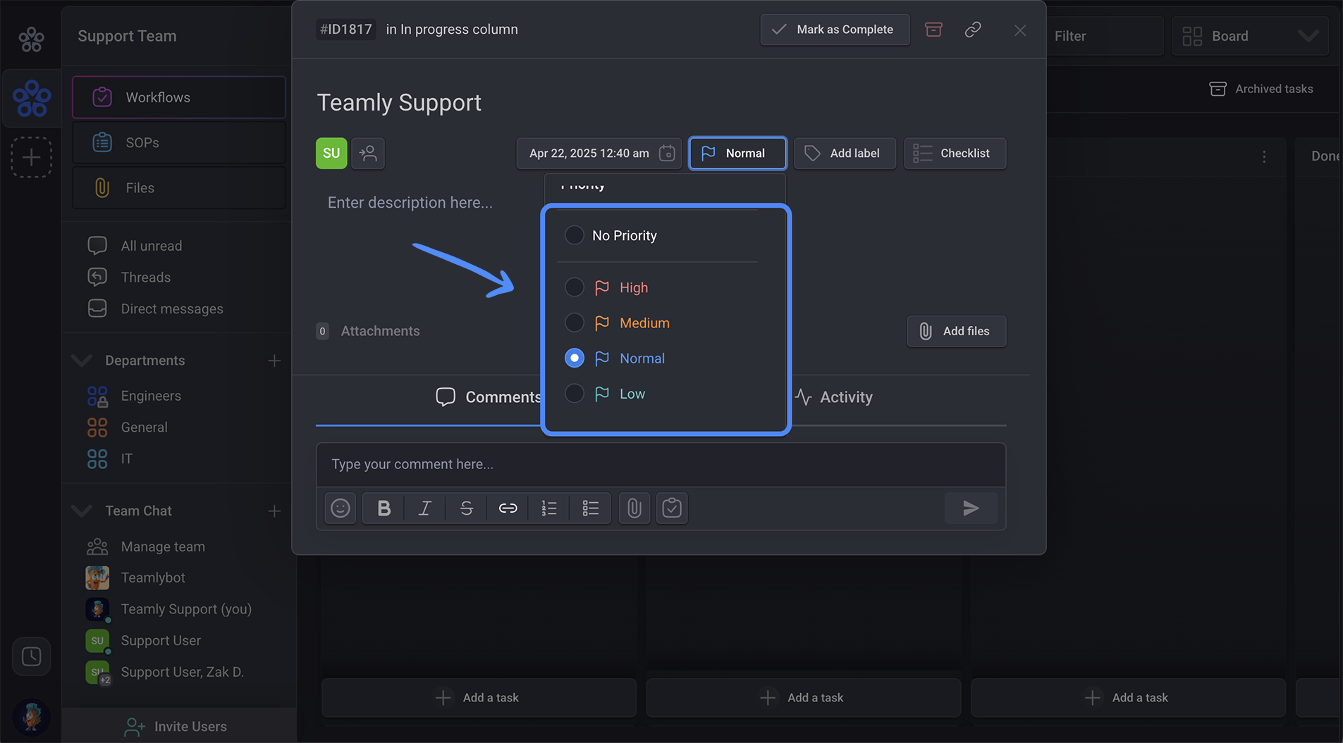Collapse the Team Chat section

82,511
